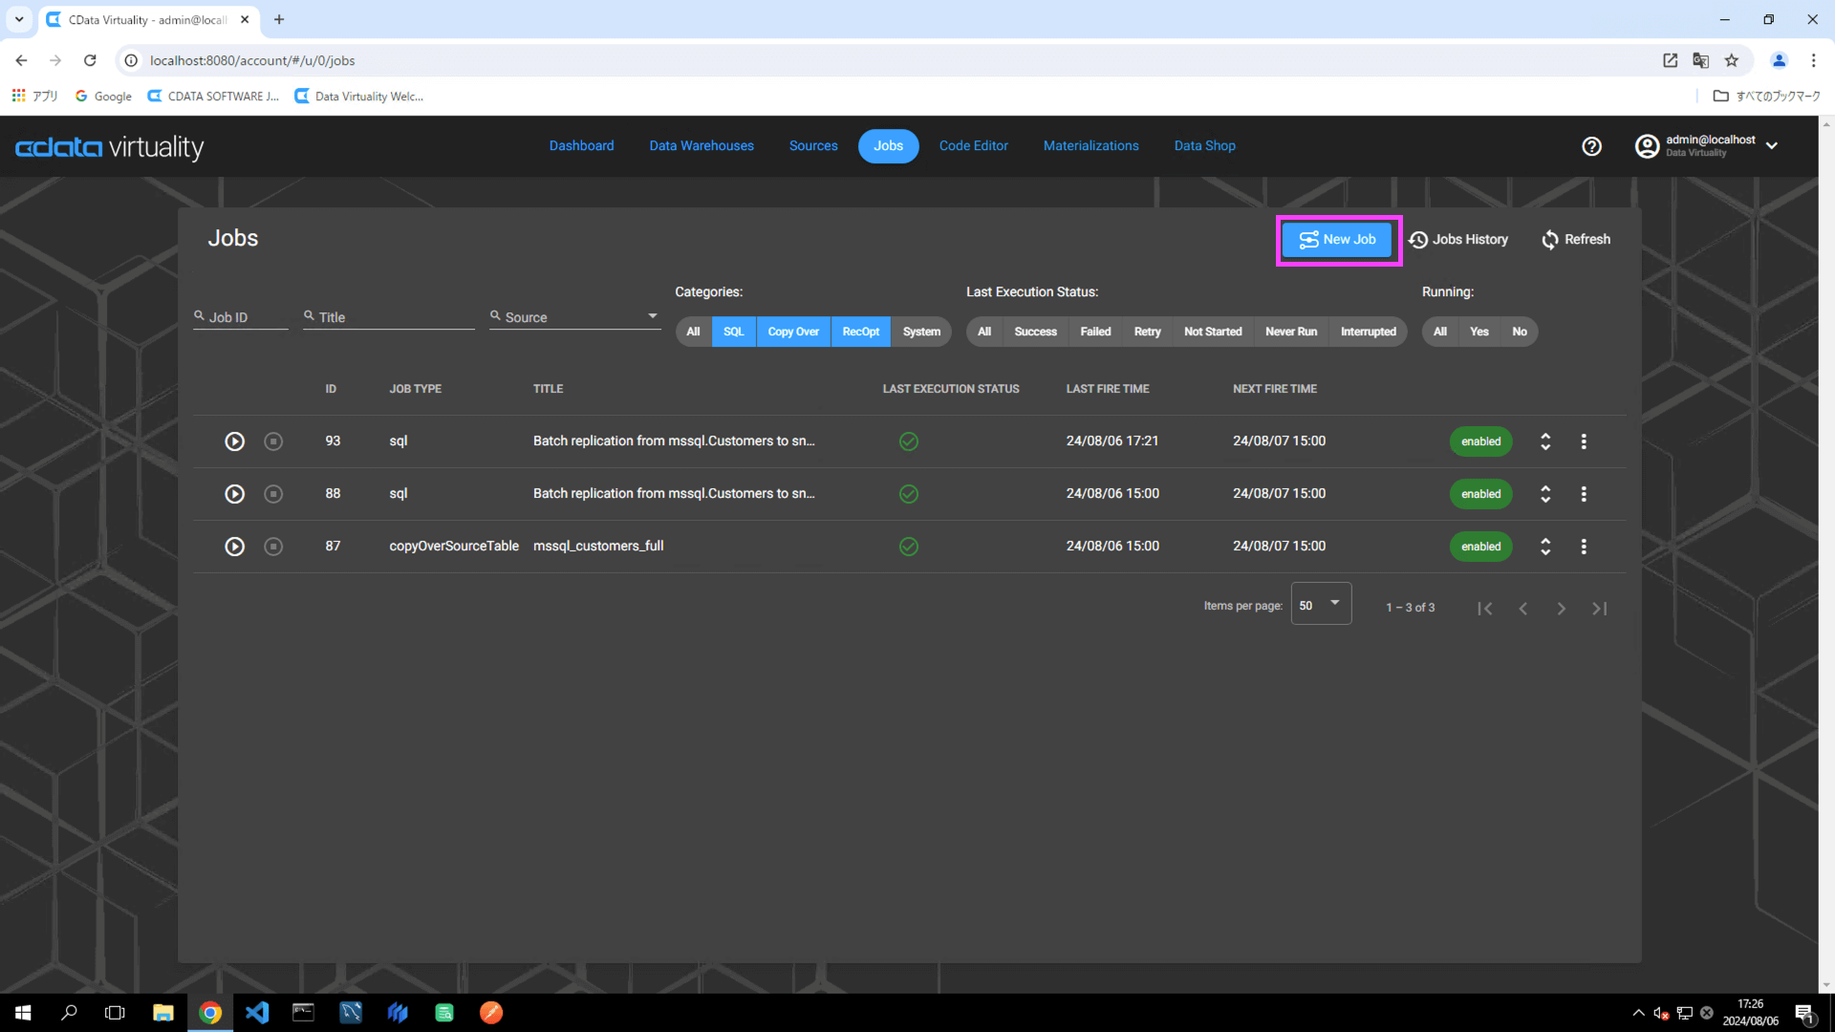Toggle the SQL category filter

point(733,332)
